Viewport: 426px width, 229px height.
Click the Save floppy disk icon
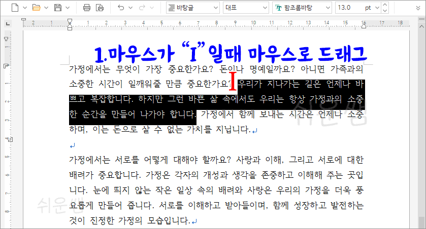(x=58, y=8)
